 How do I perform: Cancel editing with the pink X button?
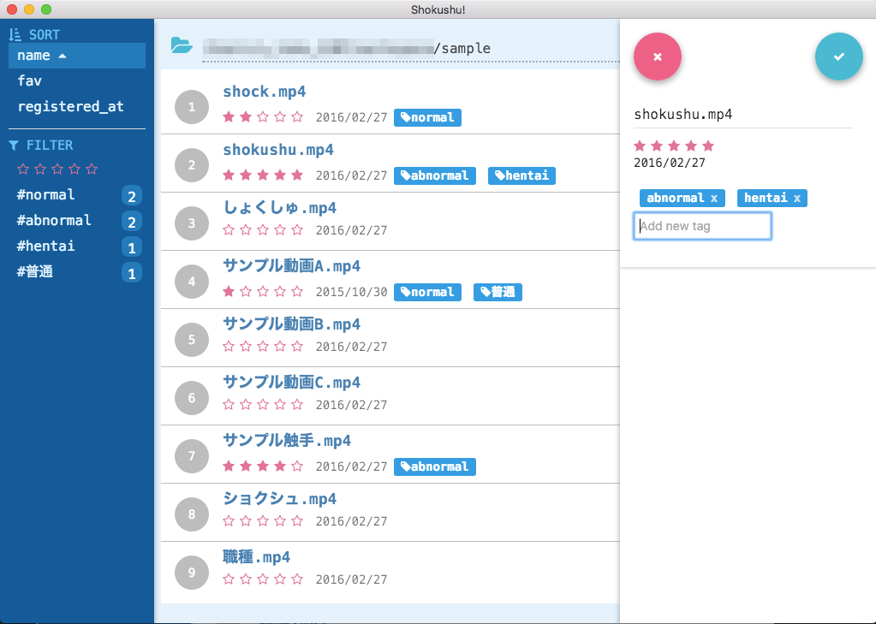tap(658, 56)
